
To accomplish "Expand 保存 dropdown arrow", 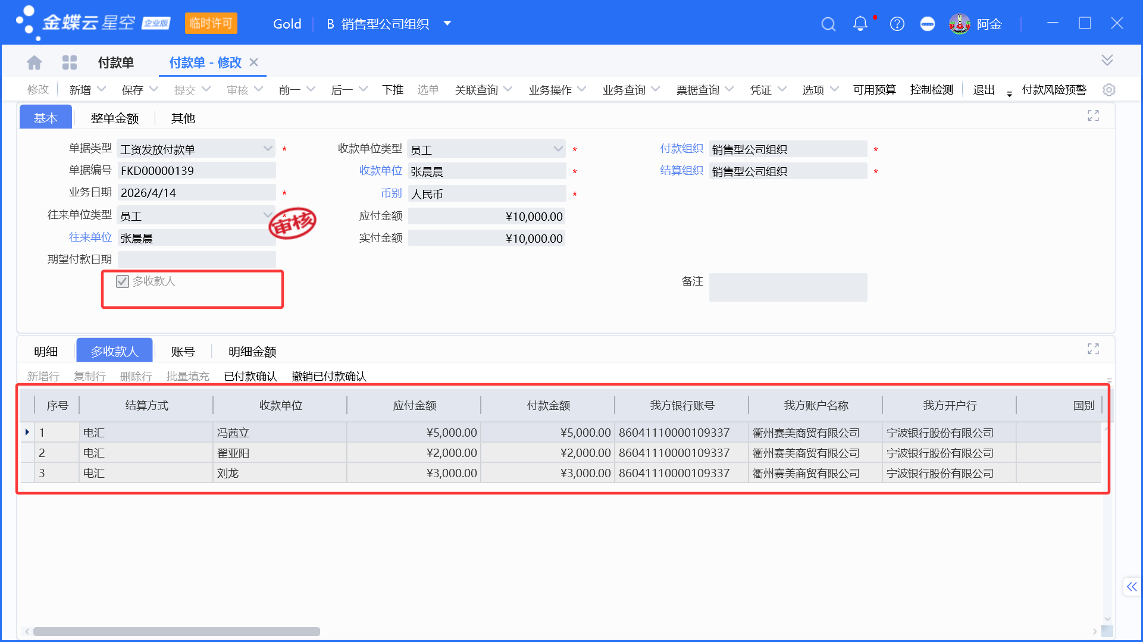I will [154, 89].
